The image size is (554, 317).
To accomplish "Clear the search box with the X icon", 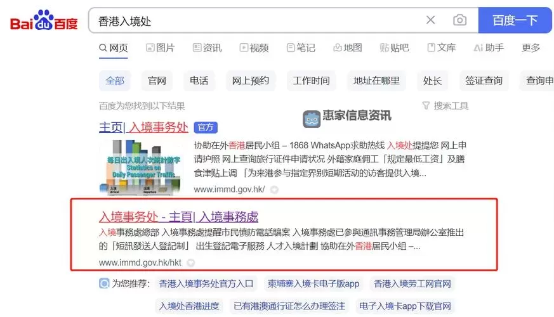I will [430, 20].
